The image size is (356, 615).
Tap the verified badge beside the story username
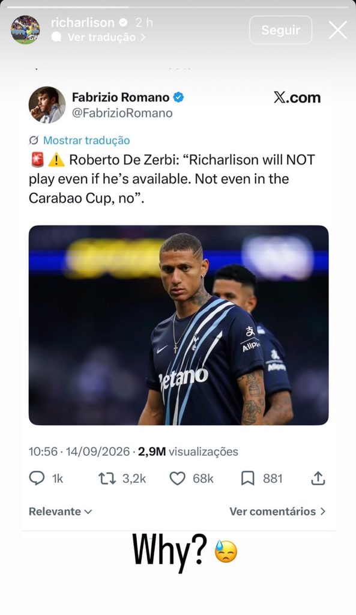tap(123, 23)
